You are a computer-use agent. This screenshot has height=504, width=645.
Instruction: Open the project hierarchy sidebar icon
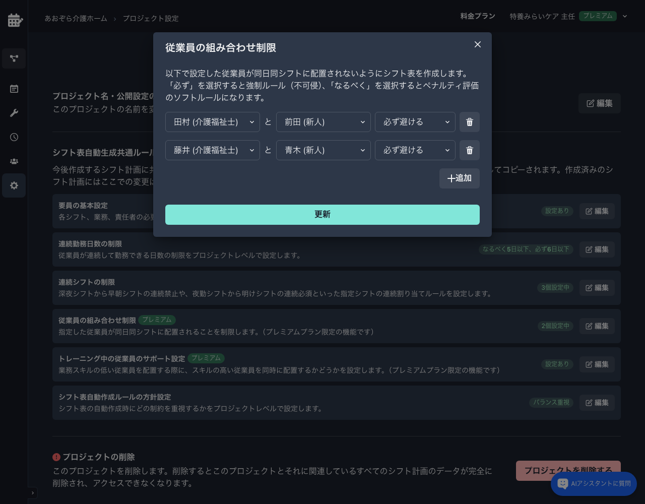click(14, 58)
